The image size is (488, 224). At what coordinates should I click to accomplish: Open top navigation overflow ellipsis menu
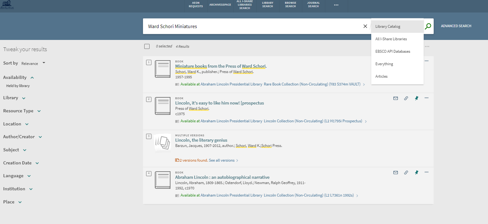click(336, 5)
